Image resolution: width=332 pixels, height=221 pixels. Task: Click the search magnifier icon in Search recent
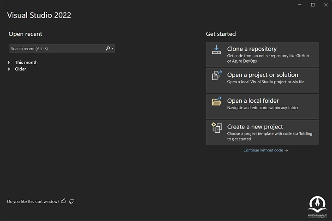107,49
